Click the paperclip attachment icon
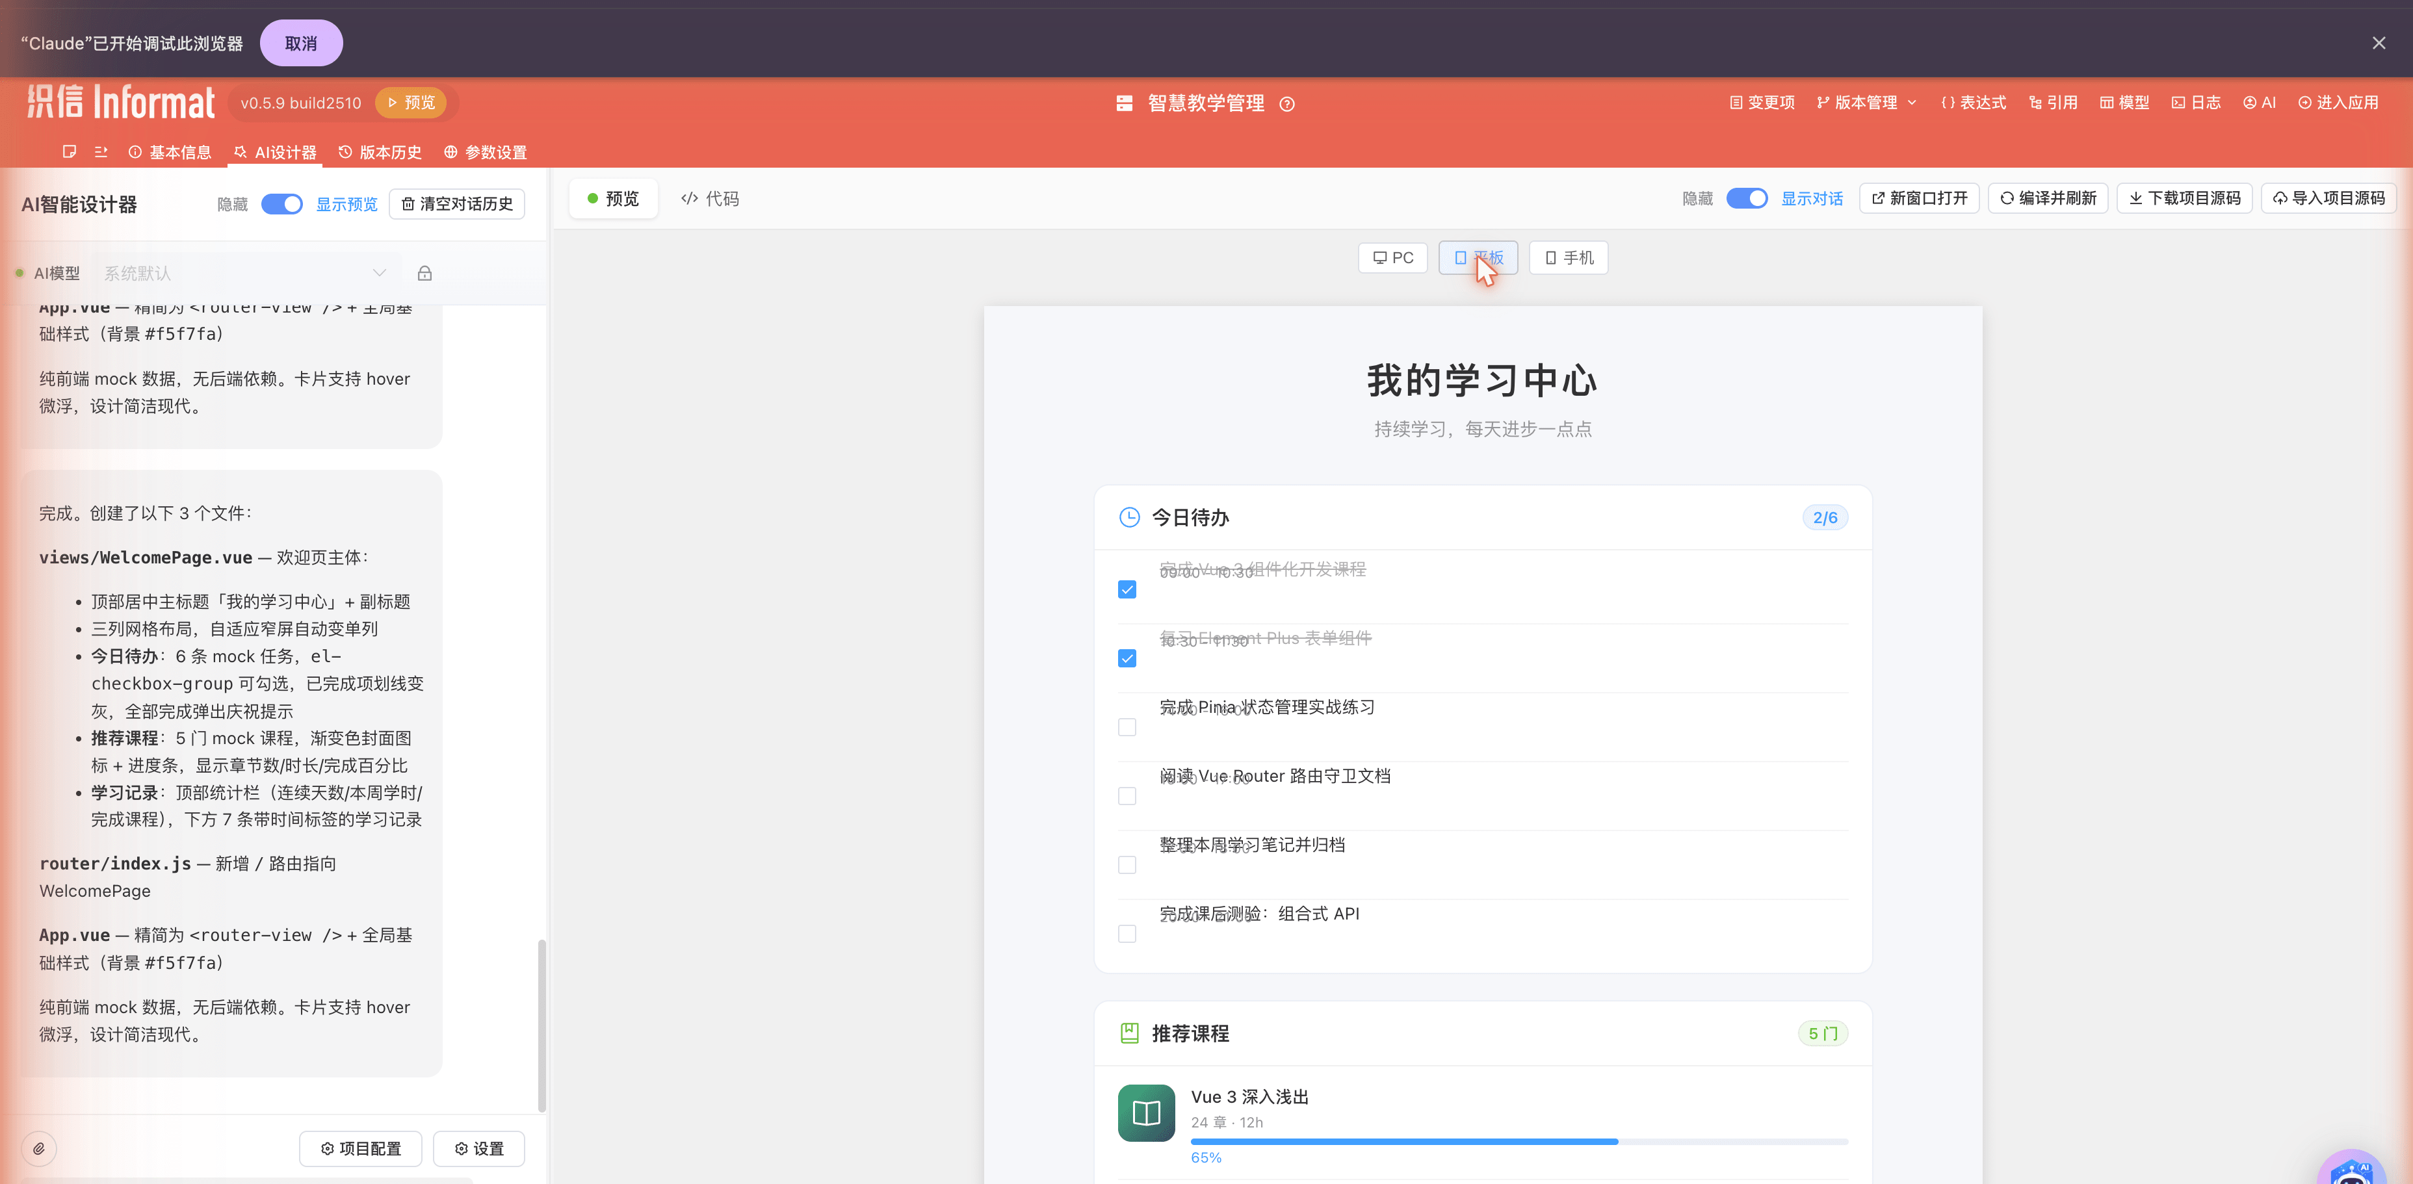The image size is (2413, 1184). click(40, 1148)
